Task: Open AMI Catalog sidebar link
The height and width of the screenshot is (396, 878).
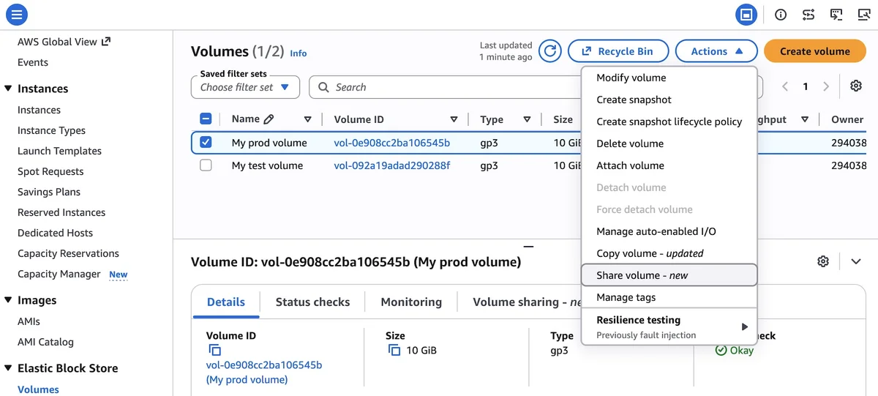Action: 45,342
